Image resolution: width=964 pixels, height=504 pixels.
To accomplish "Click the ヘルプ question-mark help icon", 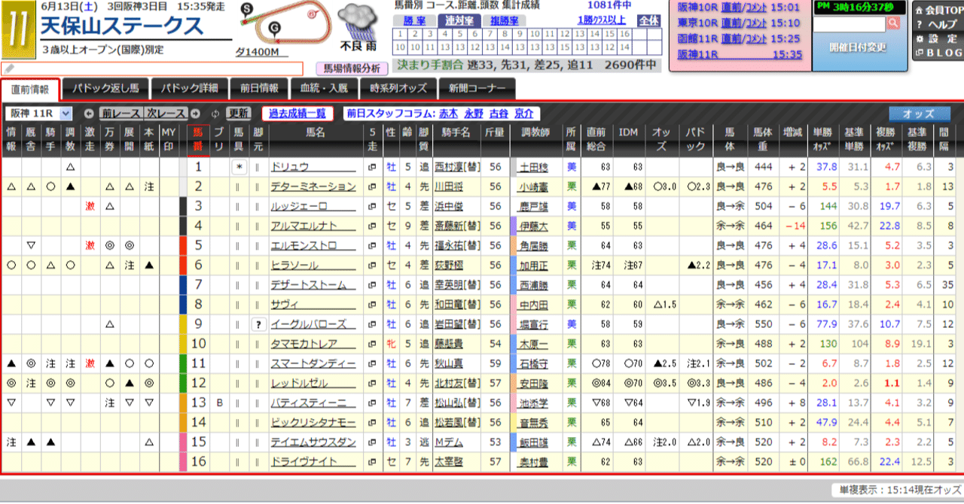I will [x=920, y=23].
